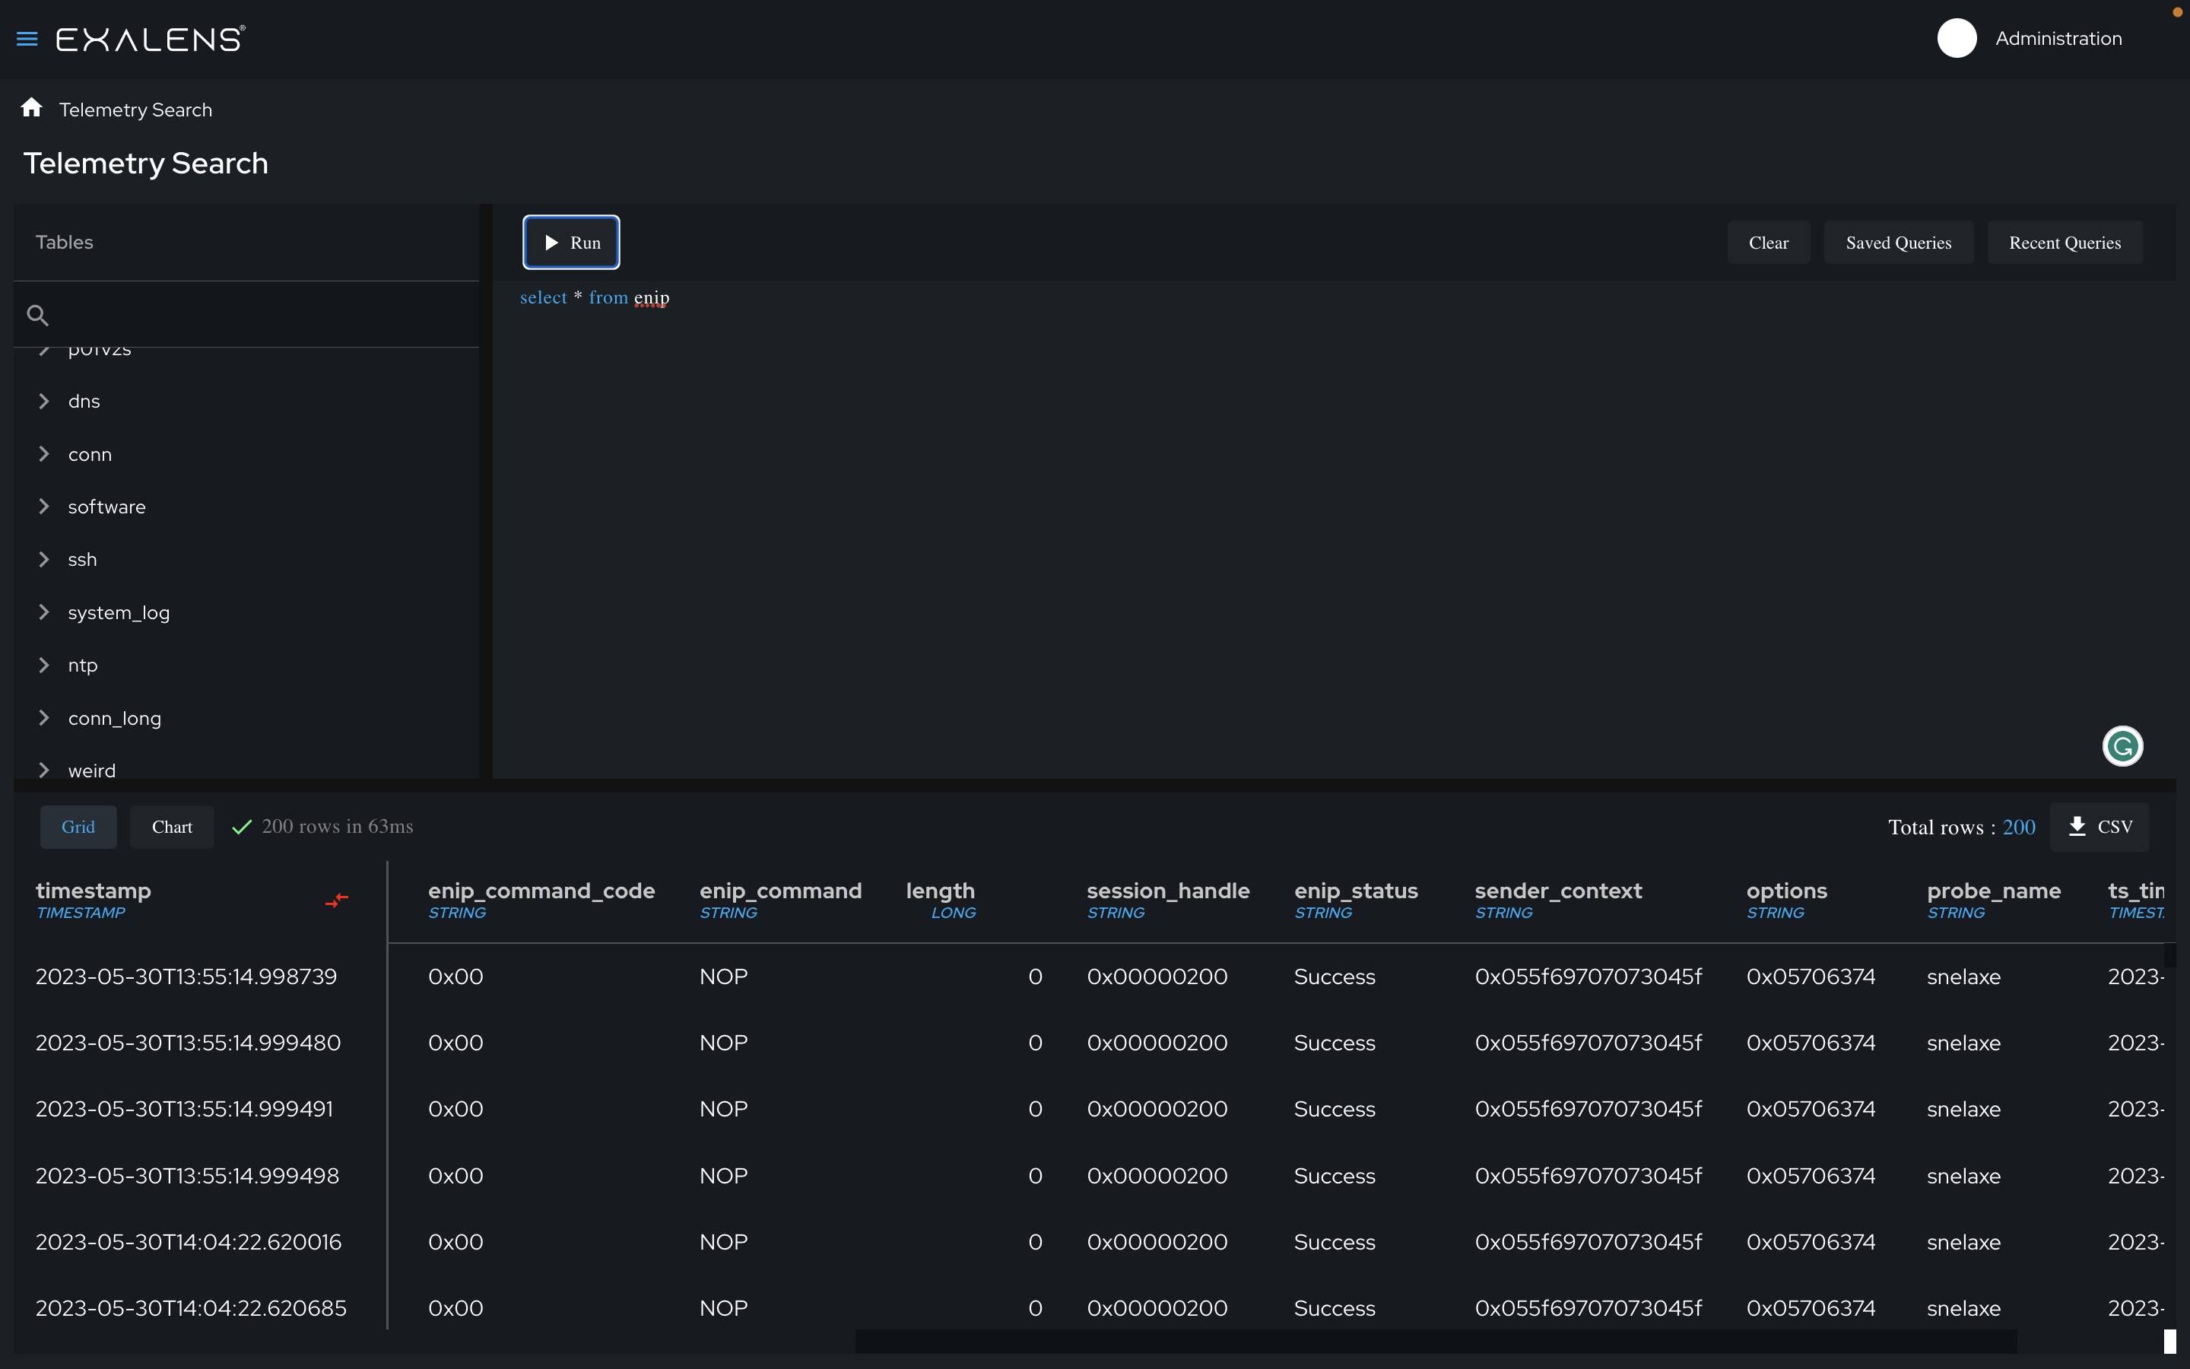Click the Grammarly icon in query editor
Screen dimensions: 2190x1369
click(x=2122, y=746)
